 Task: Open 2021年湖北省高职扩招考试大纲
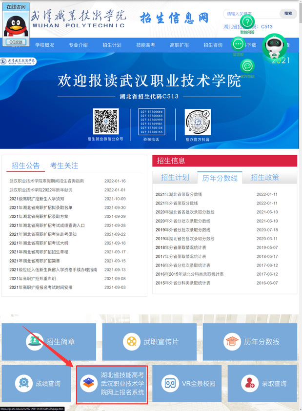click(x=39, y=243)
